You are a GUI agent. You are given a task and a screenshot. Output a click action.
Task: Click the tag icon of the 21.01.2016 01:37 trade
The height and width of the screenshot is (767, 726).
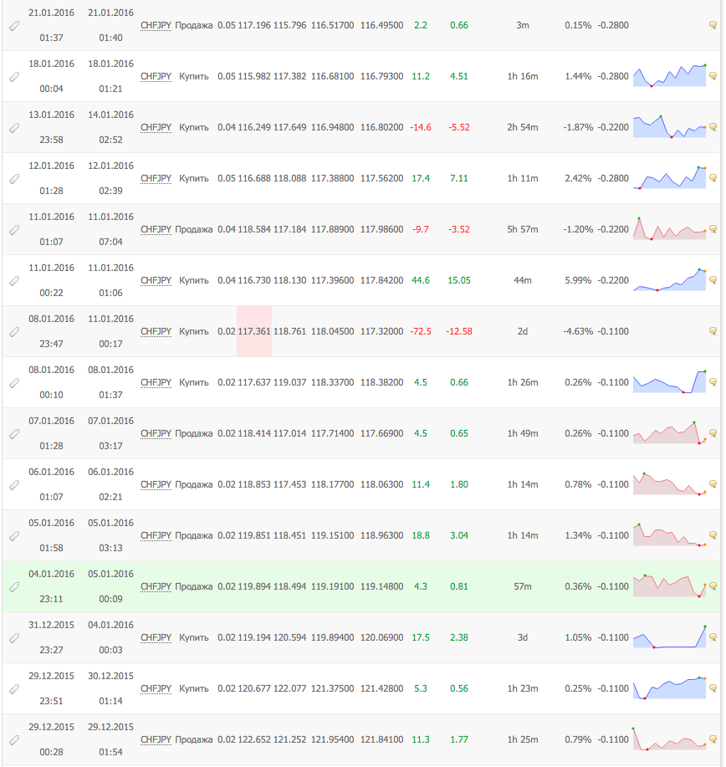[x=15, y=26]
